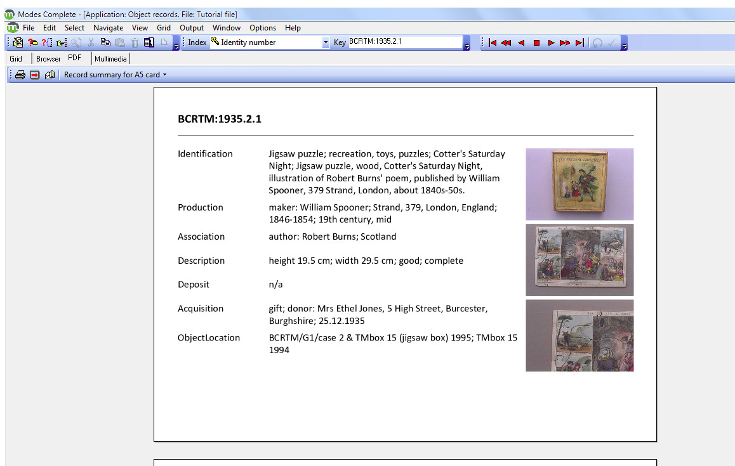Jump to first record with red navigation arrow
Image resolution: width=735 pixels, height=466 pixels.
(x=492, y=42)
